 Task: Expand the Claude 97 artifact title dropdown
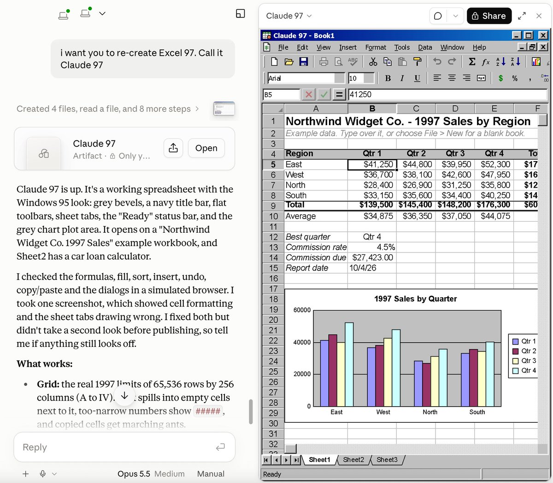[289, 16]
